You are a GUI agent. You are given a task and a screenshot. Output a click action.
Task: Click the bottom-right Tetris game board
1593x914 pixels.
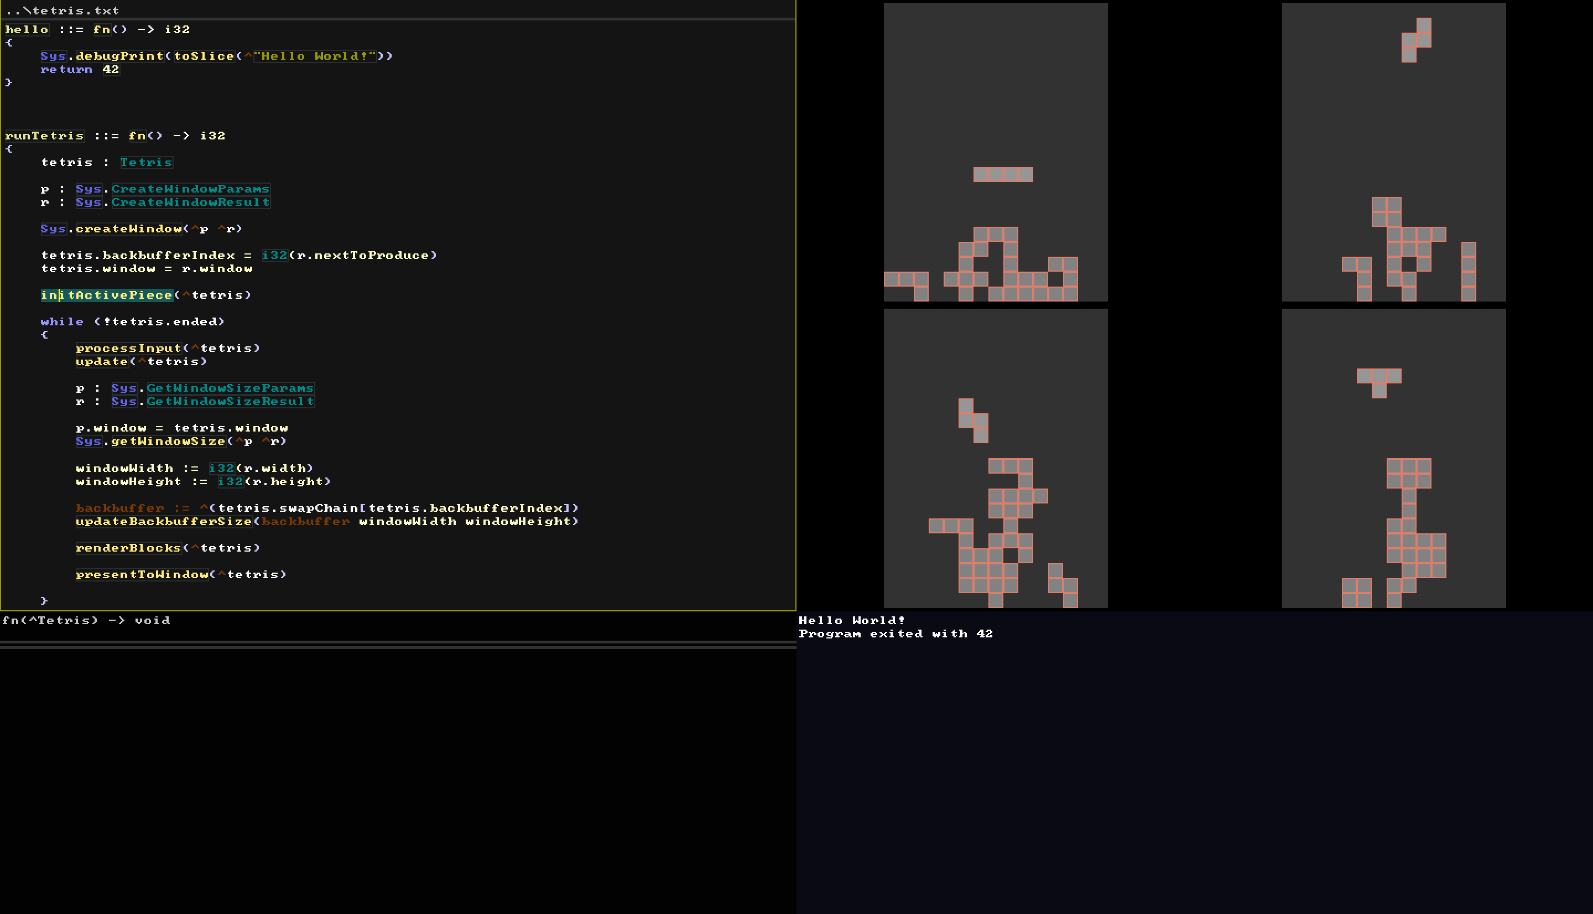click(x=1393, y=458)
